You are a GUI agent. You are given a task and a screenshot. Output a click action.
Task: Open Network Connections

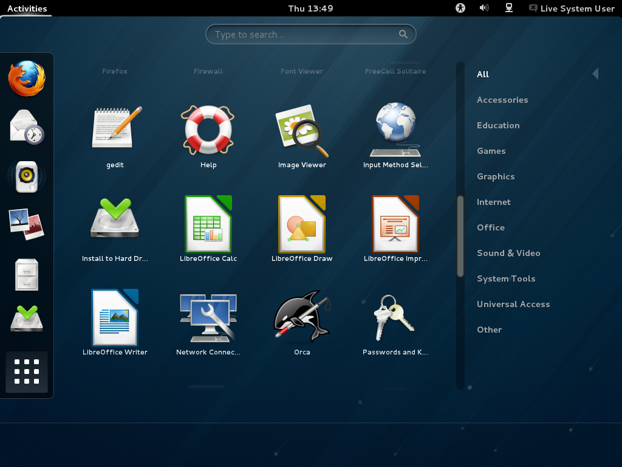pyautogui.click(x=208, y=323)
